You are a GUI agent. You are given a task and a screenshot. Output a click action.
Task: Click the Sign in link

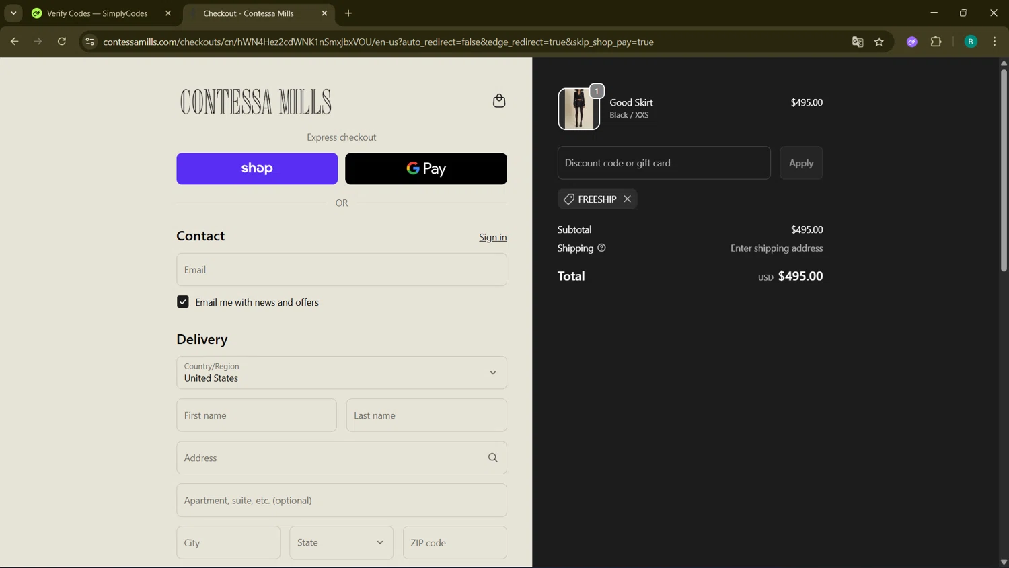[493, 237]
